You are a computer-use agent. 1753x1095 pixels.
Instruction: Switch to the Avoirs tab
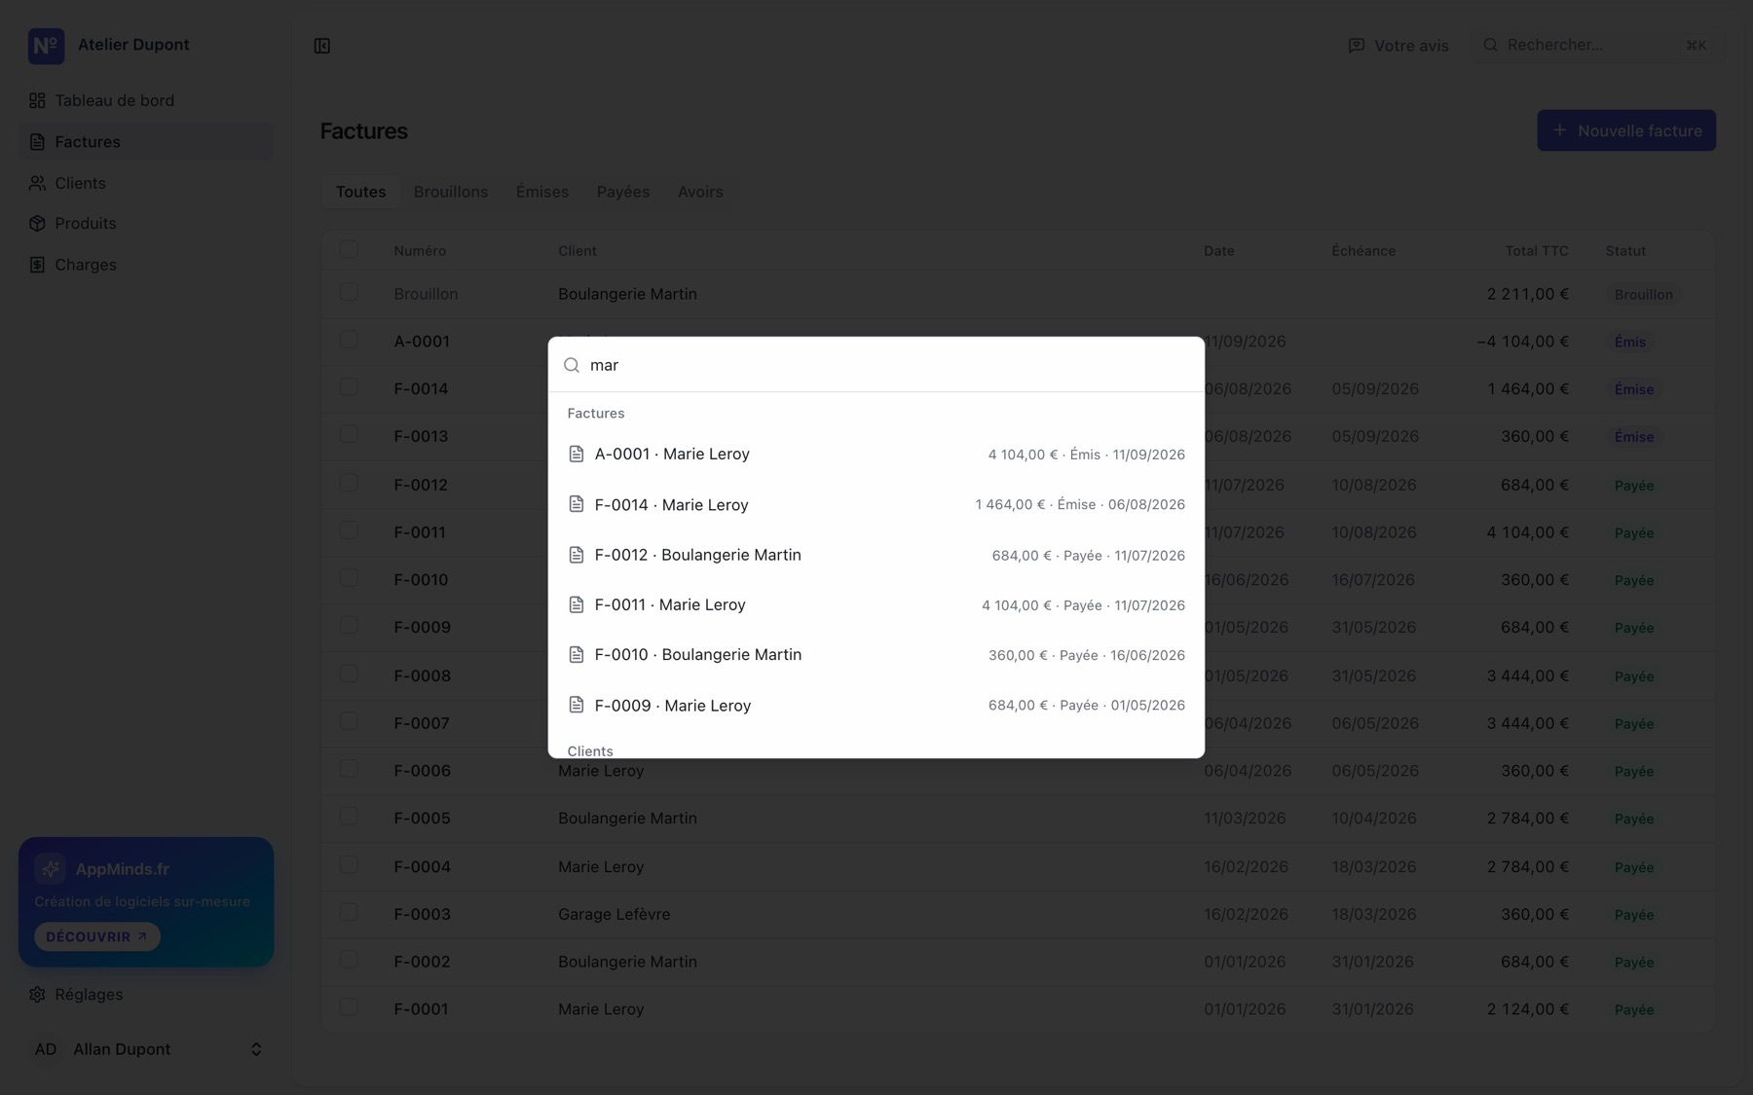[700, 192]
